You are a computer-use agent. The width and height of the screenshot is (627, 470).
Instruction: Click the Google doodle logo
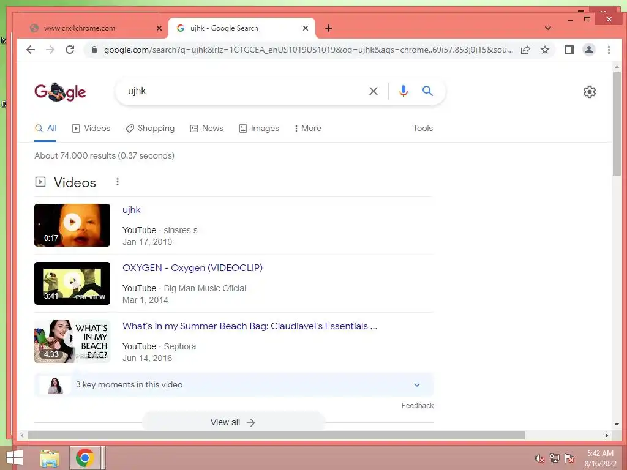60,92
